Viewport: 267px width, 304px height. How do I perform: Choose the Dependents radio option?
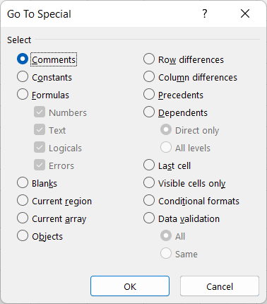click(x=149, y=112)
